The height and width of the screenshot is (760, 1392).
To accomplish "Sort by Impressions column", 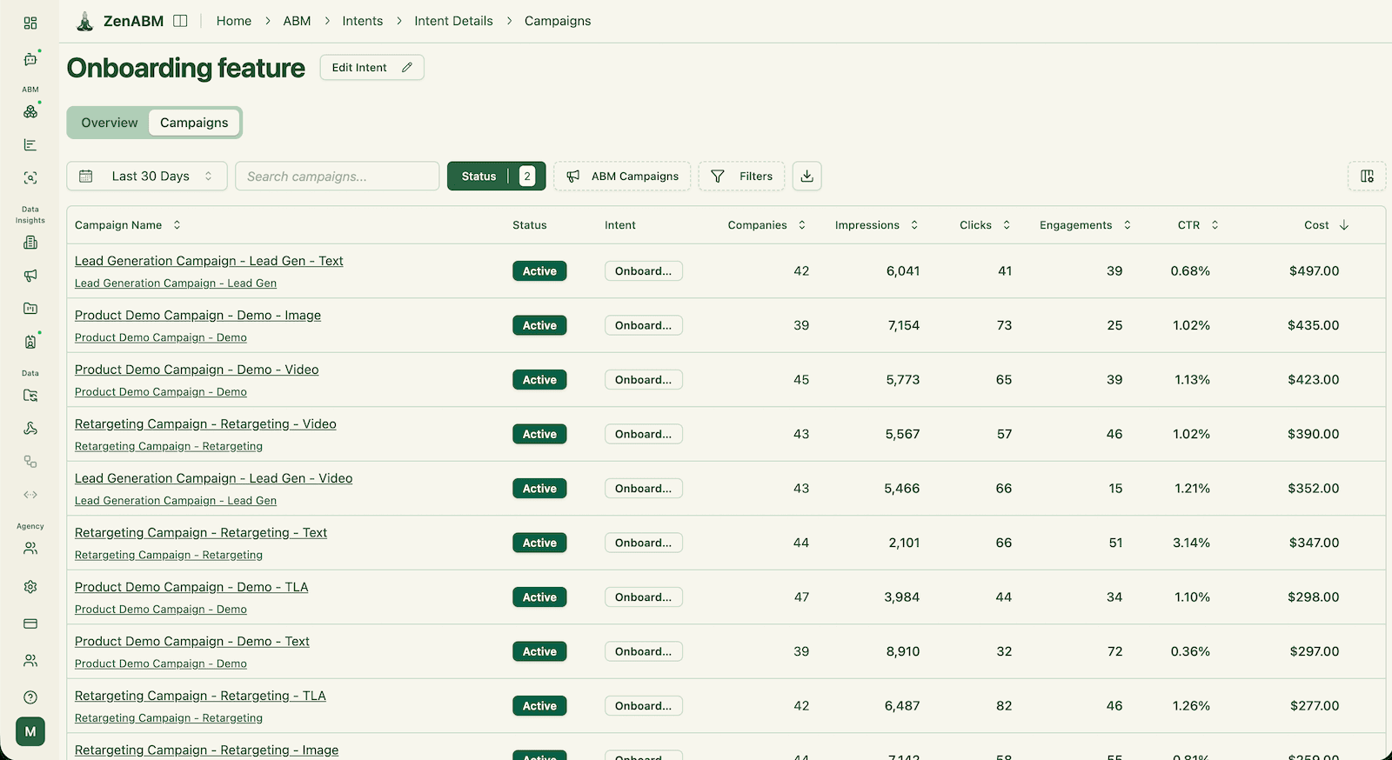I will 876,225.
